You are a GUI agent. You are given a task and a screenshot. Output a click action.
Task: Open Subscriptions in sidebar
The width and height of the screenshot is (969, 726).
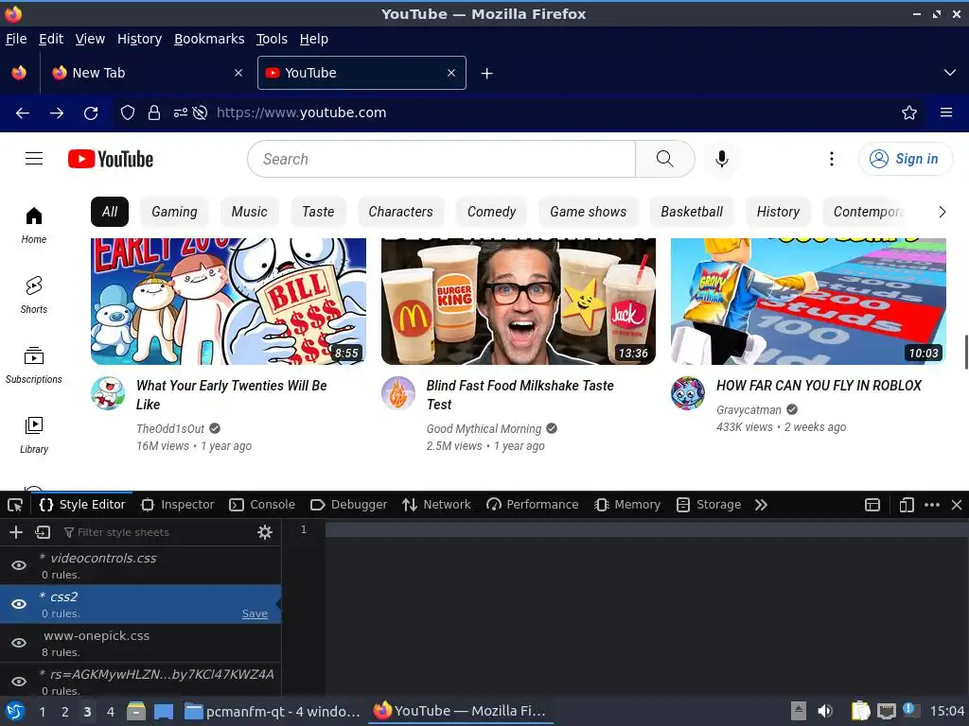34,365
